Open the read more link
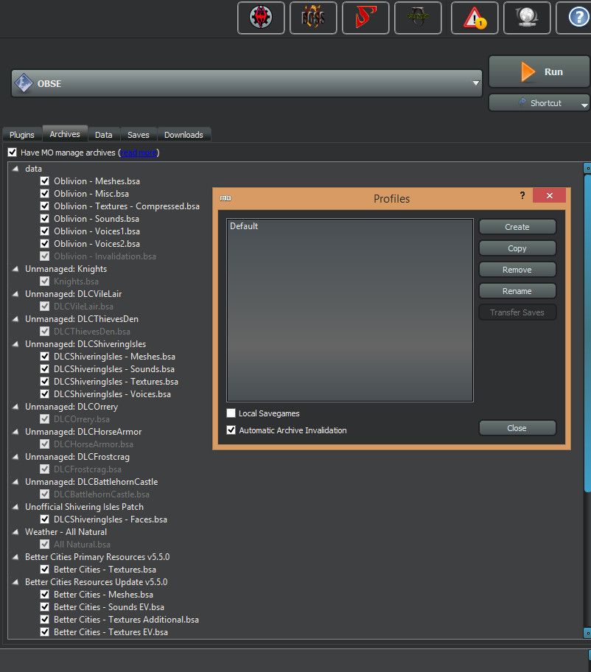591x672 pixels. (139, 153)
